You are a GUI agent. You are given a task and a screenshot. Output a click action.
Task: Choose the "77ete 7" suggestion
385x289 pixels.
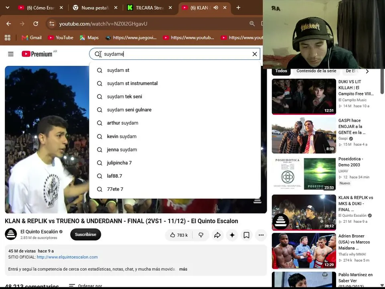pos(175,189)
